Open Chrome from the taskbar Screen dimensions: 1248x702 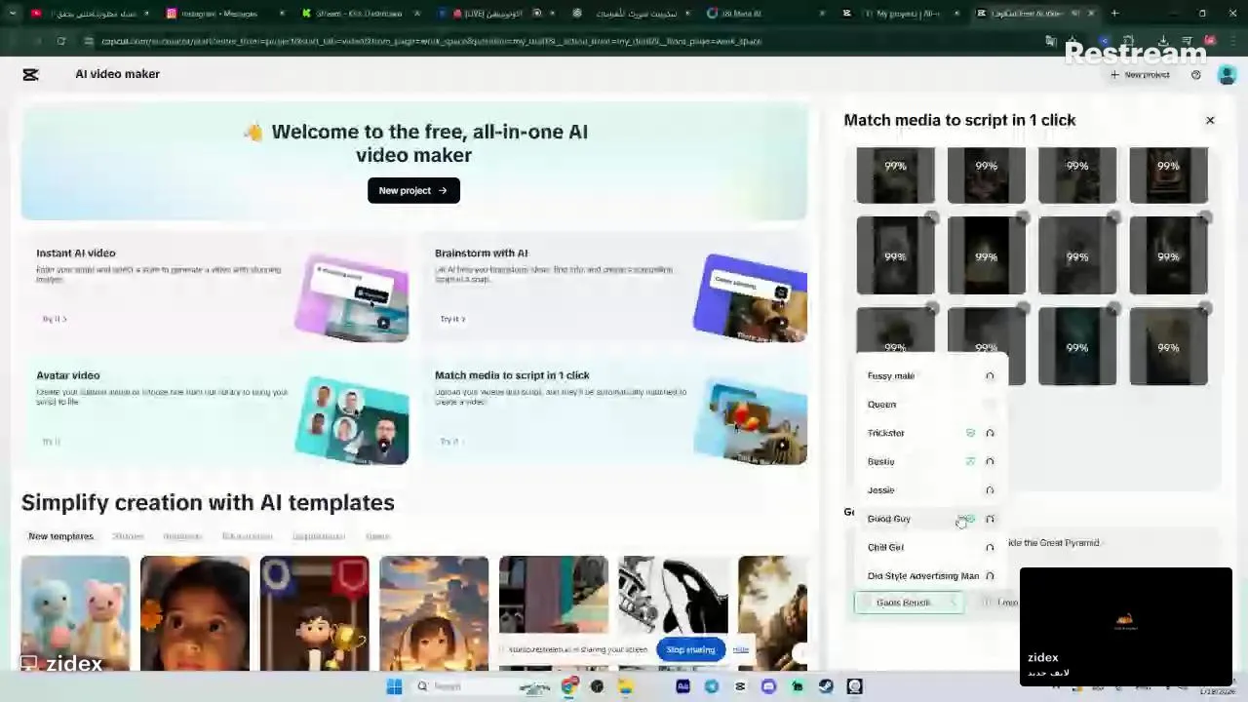click(x=569, y=686)
